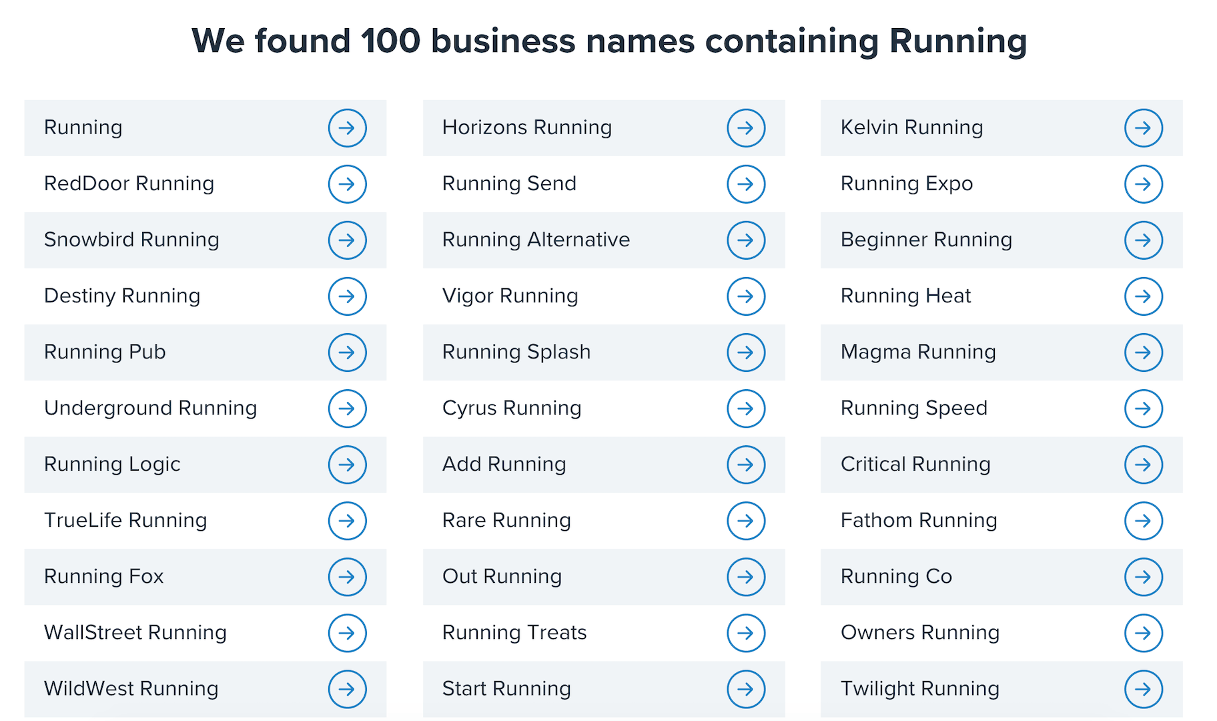The height and width of the screenshot is (721, 1217).
Task: Select the arrow icon next to Magma Running
Action: (x=1143, y=352)
